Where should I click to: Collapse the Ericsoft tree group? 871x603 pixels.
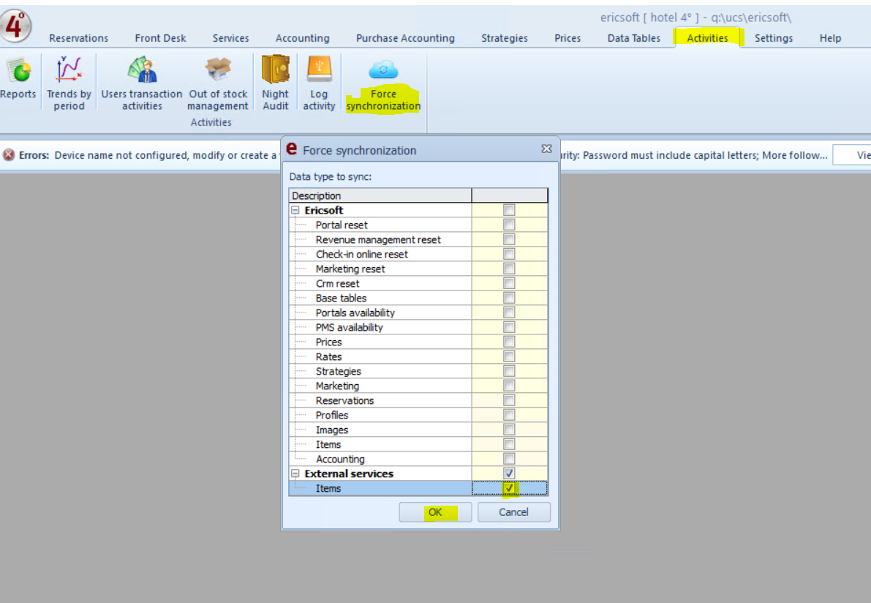coord(295,210)
